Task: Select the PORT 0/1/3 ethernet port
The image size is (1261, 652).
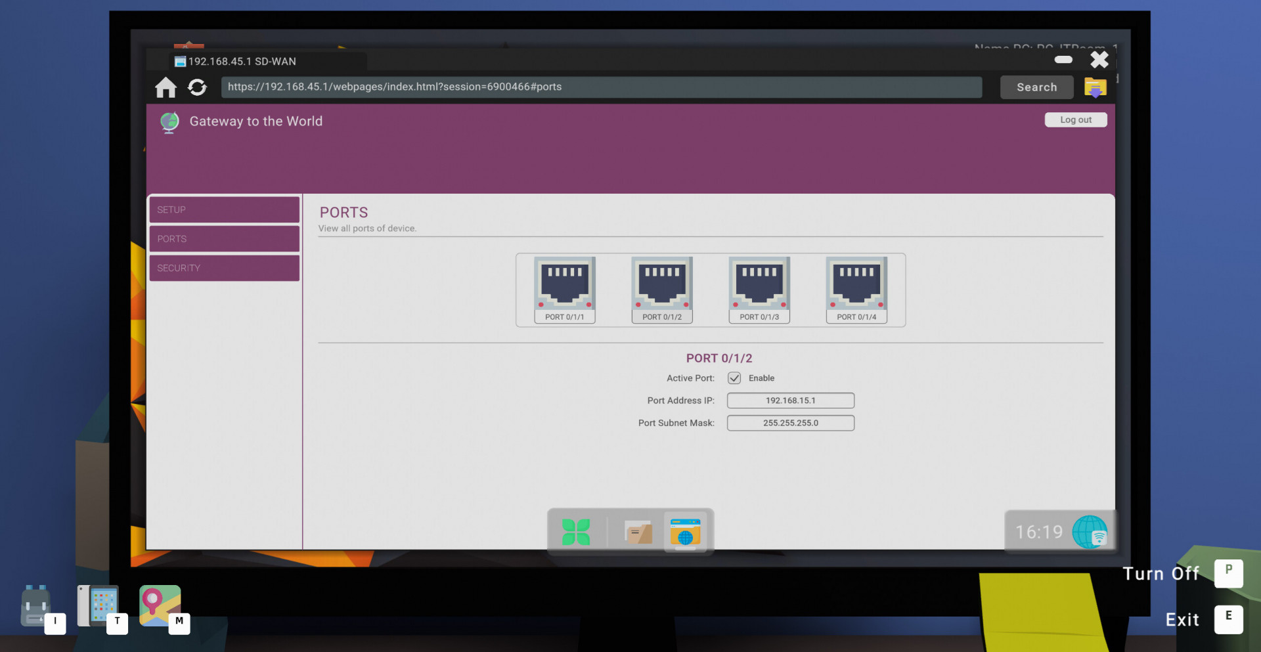Action: tap(759, 290)
